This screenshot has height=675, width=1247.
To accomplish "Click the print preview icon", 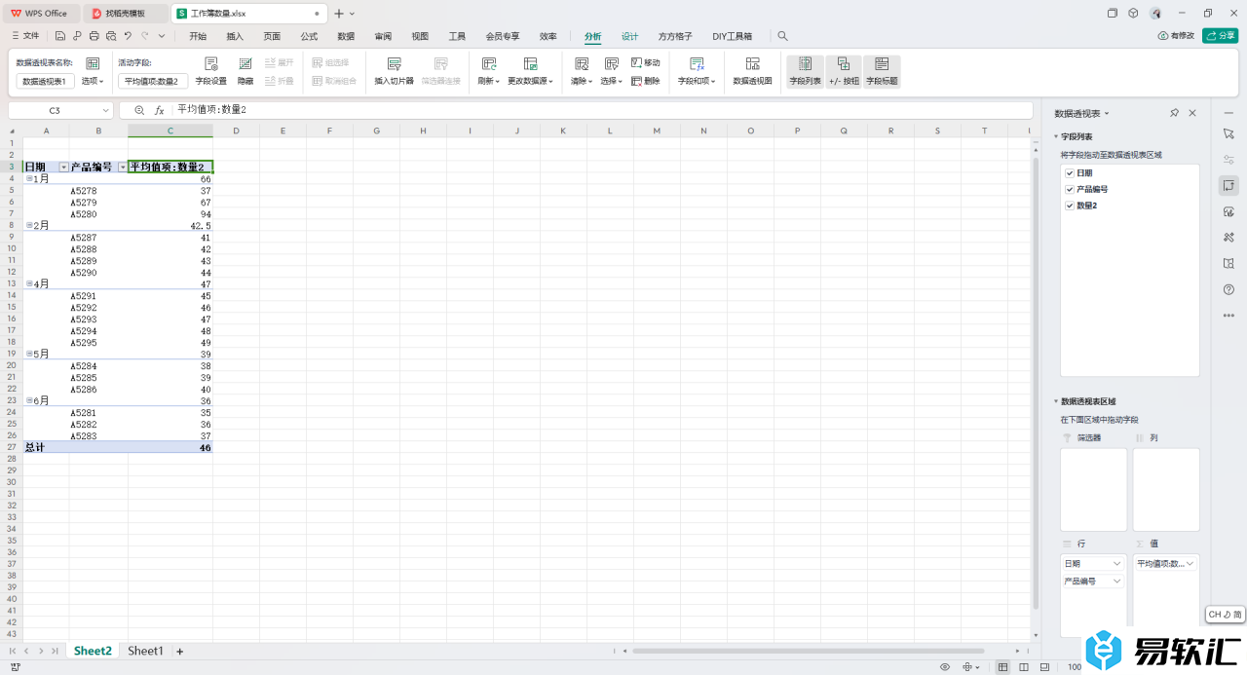I will [111, 36].
